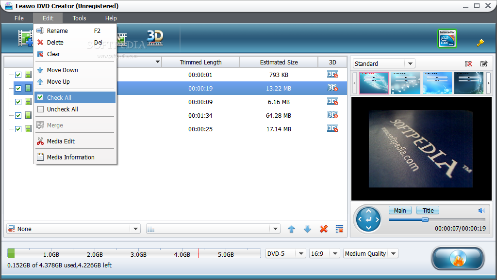Click the 3D icon for the 17.14 MB row
This screenshot has width=497, height=280.
[x=332, y=128]
